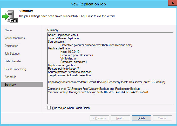Click the Datastore: datastore1 line in summary
The image size is (177, 126).
click(x=73, y=62)
